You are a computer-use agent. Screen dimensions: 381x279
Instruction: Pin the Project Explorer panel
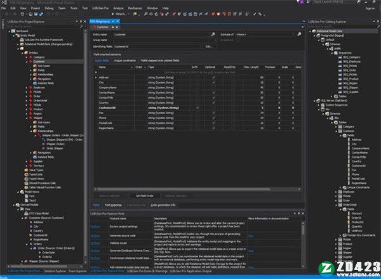tap(81, 22)
